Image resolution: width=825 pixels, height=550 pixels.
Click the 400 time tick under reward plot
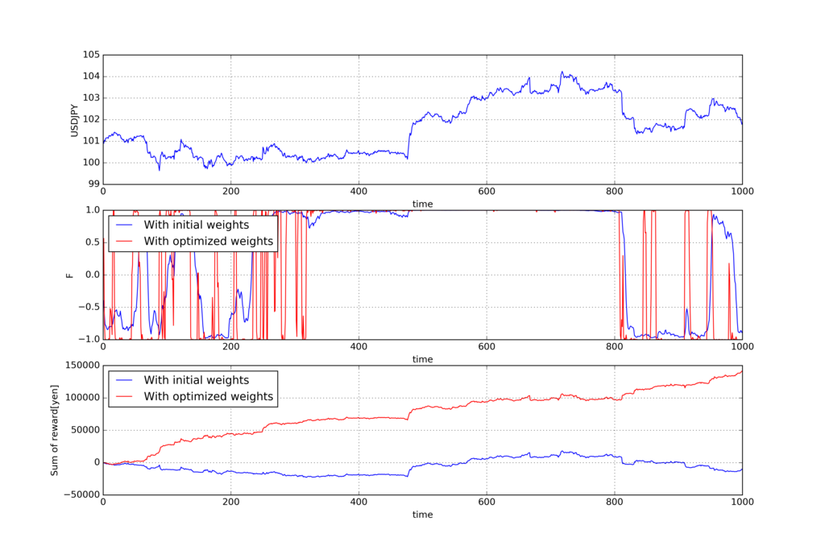click(359, 502)
